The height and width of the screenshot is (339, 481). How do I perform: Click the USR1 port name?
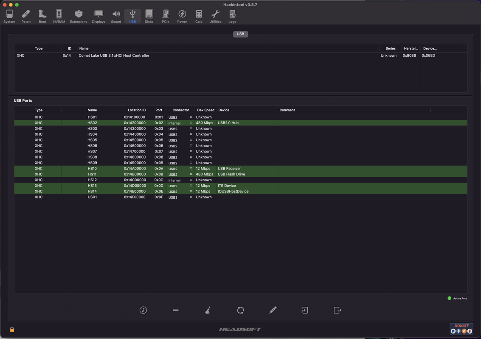(x=92, y=197)
